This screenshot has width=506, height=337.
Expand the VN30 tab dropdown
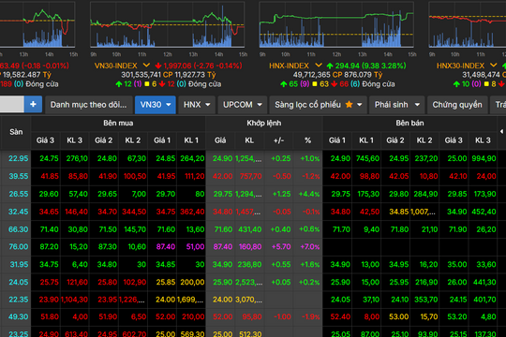pos(169,105)
